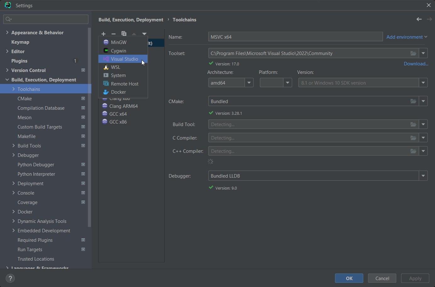Screen dimensions: 435x287
Task: Open the Build Tool dropdown arrow
Action: [x=423, y=124]
